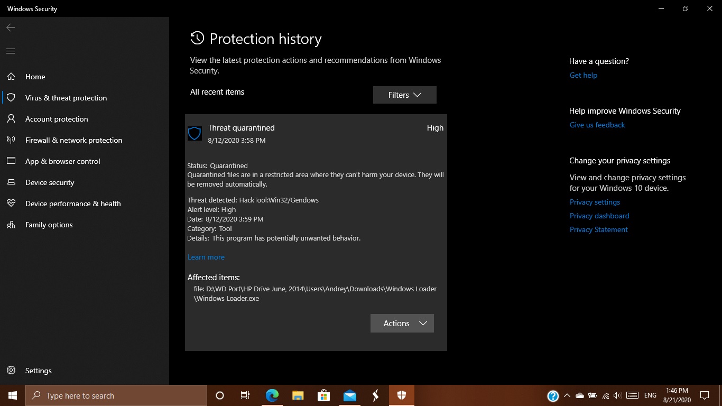Click the OneDrive cloud tray icon
The image size is (722, 406).
click(580, 395)
